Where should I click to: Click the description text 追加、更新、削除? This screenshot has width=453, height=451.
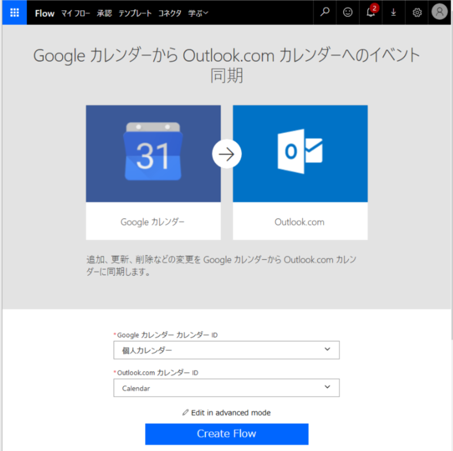click(221, 265)
